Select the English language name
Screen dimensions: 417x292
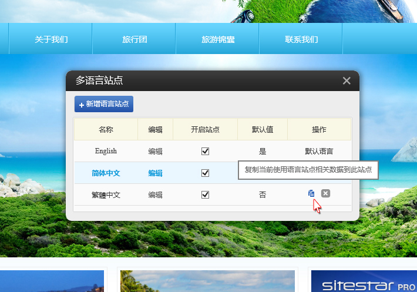(106, 151)
